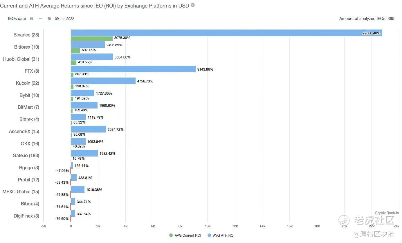402x243 pixels.
Task: Select AscendEX's blue ATH ROI bar
Action: [x=89, y=129]
